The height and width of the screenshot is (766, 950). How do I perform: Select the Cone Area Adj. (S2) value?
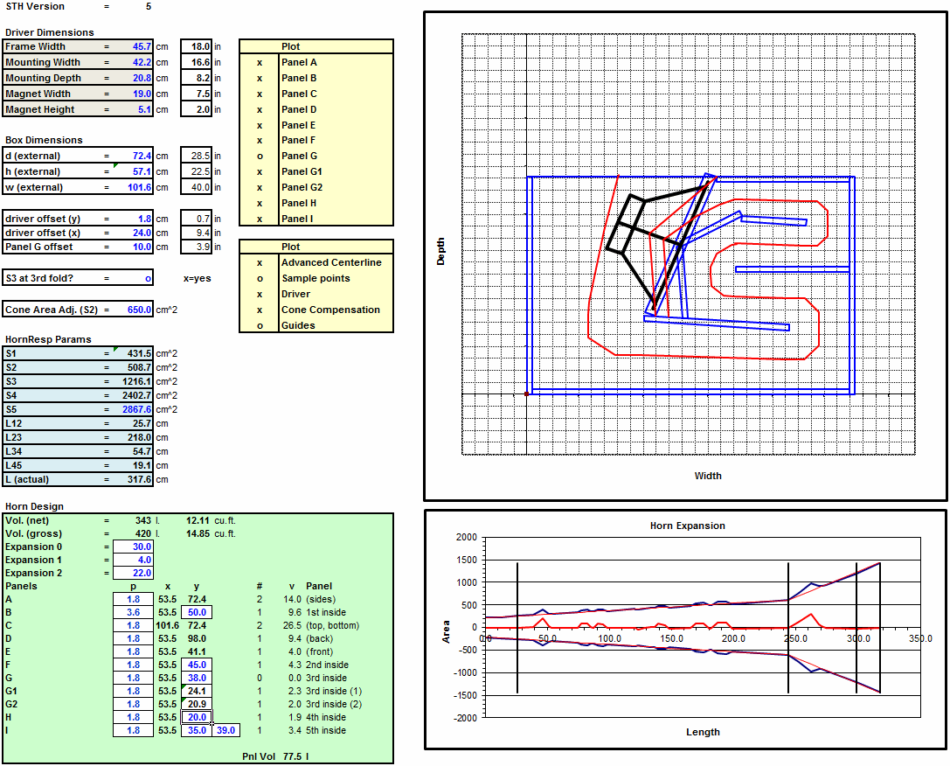133,310
